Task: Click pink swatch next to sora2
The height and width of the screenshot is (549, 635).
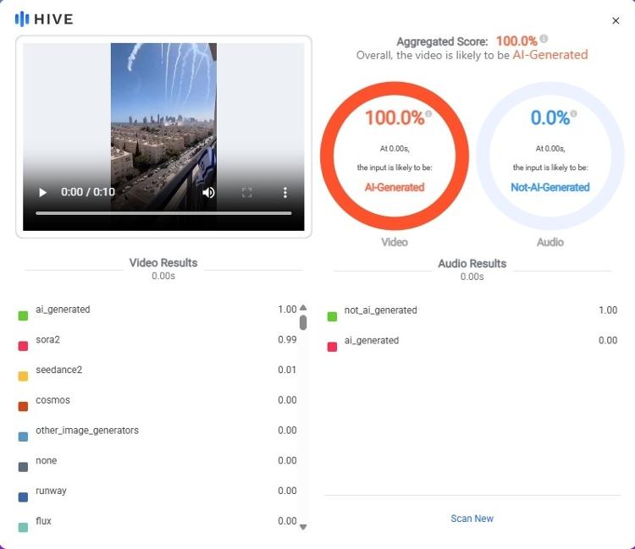Action: coord(23,346)
